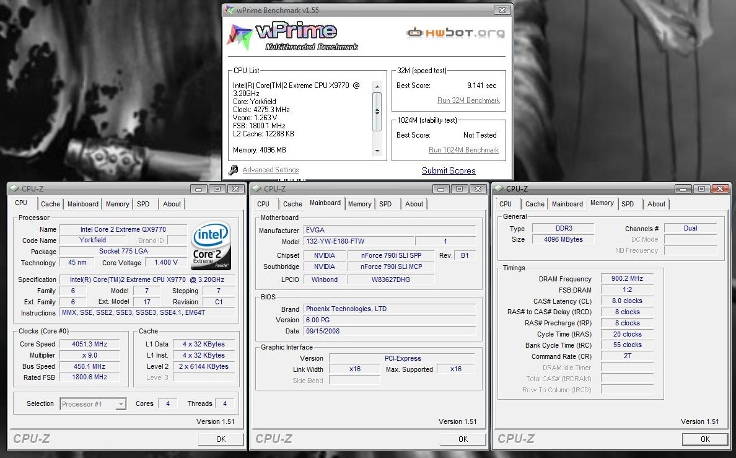Run the 1024M Benchmark
The width and height of the screenshot is (736, 458).
point(463,150)
